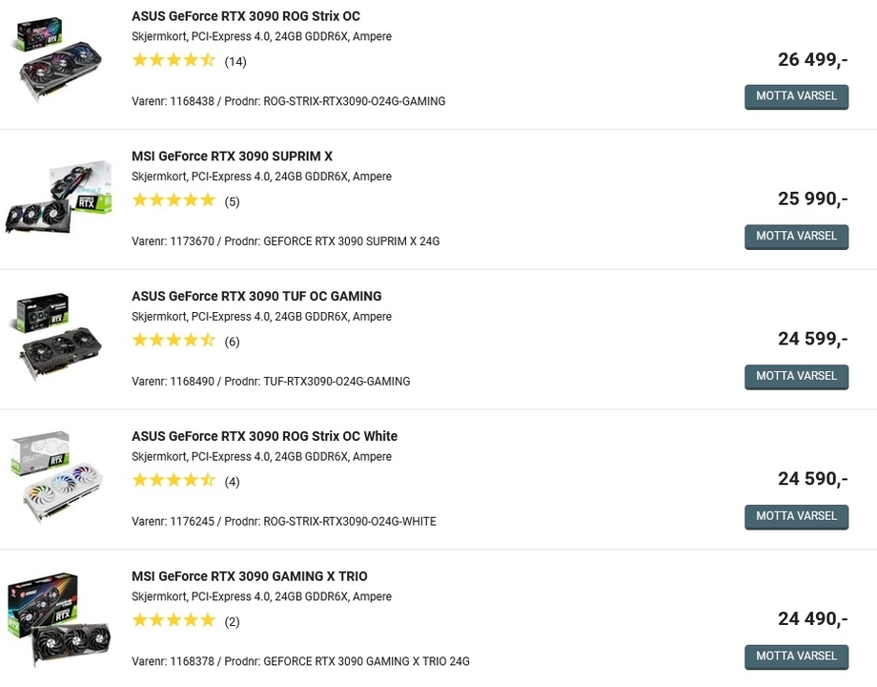
Task: Open the ASUS RTX 3090 TUF OC GAMING image
Action: (57, 339)
